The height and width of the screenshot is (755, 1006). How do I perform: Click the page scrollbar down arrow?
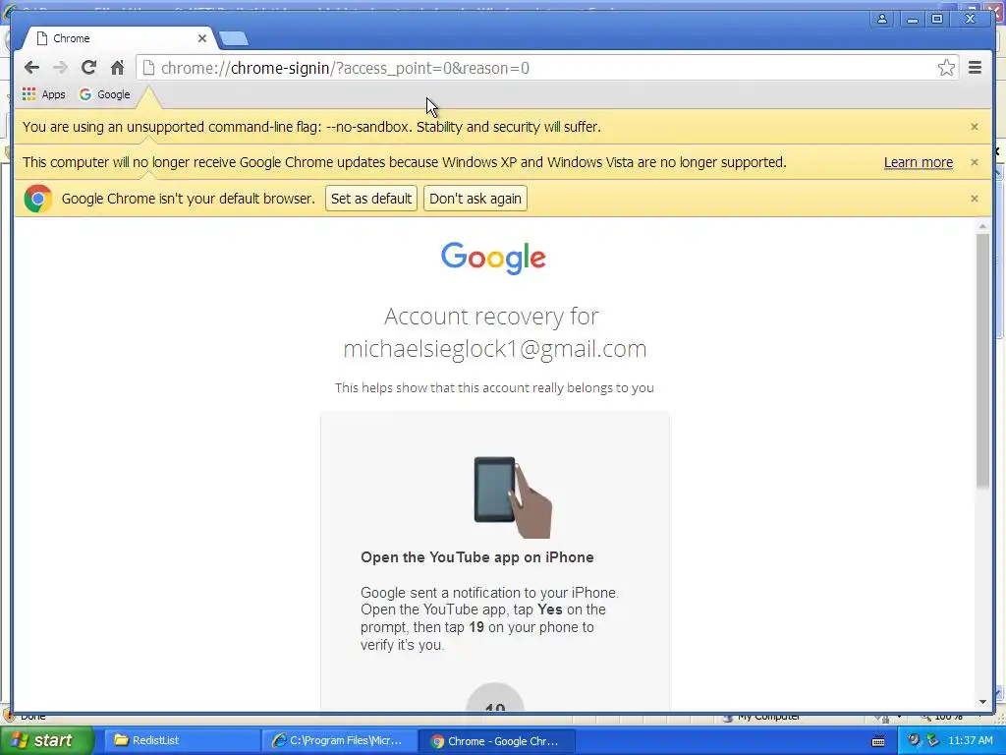click(982, 702)
